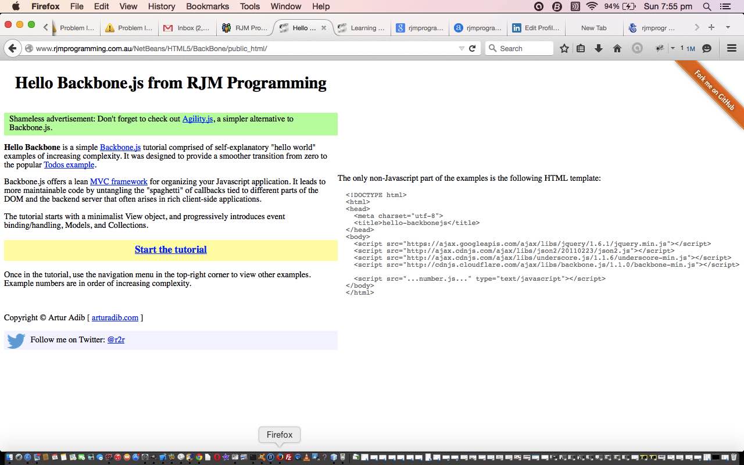Click the Wi-Fi status icon

[x=592, y=6]
